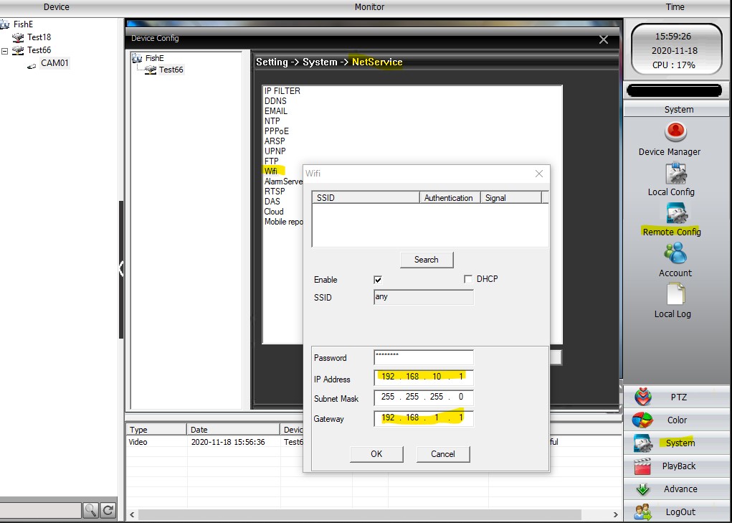732x523 pixels.
Task: Open the Local Config icon
Action: 675,173
